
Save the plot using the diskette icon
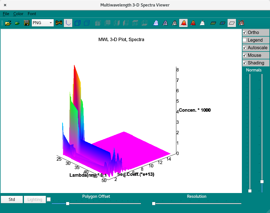pyautogui.click(x=27, y=23)
